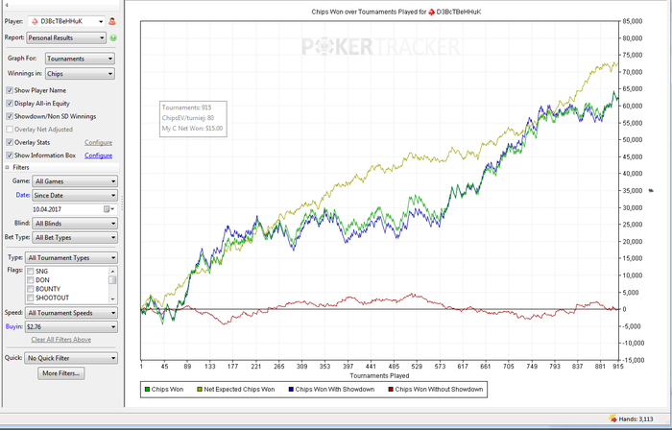Collapse the Filters section expander
Image resolution: width=672 pixels, height=430 pixels.
coord(8,167)
